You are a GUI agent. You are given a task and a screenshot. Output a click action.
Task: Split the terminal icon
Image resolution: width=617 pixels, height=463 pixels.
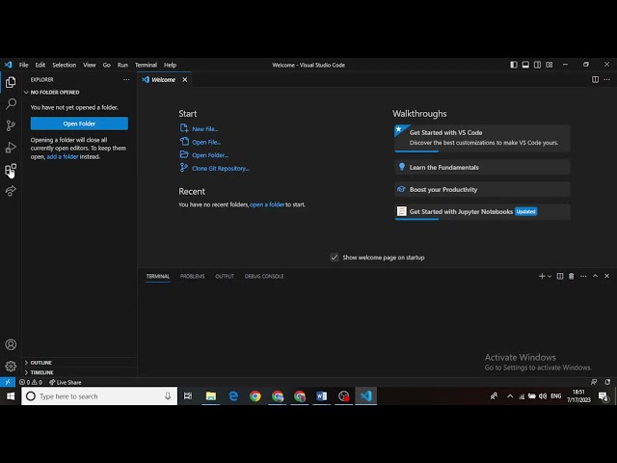(x=560, y=276)
